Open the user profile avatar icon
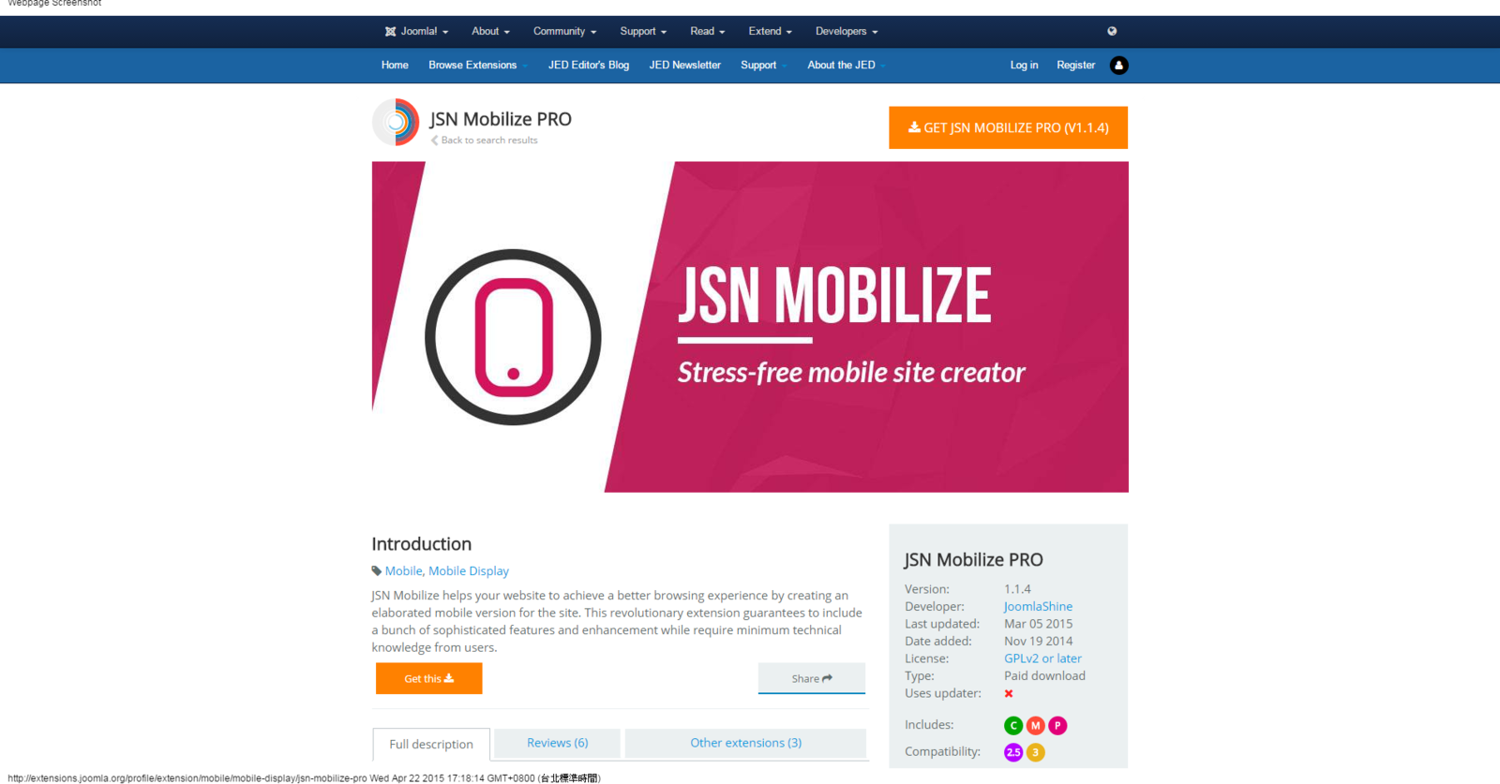This screenshot has height=784, width=1500. point(1118,66)
